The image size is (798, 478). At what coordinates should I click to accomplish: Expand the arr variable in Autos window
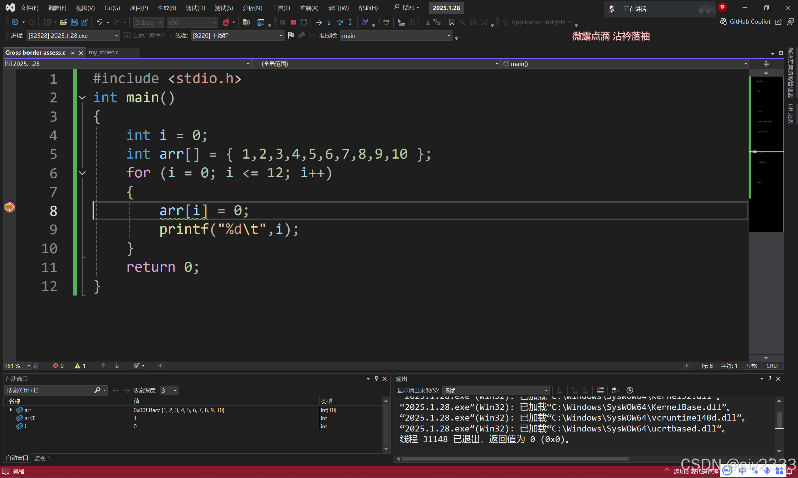click(11, 410)
